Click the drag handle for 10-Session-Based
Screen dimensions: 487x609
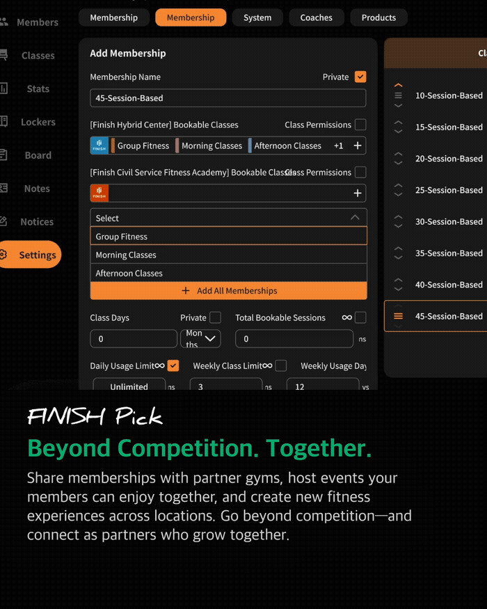(398, 95)
